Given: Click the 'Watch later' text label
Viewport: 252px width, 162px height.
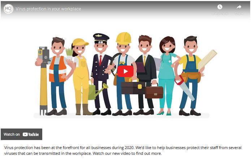Looking at the screenshot, I should click(x=220, y=13).
